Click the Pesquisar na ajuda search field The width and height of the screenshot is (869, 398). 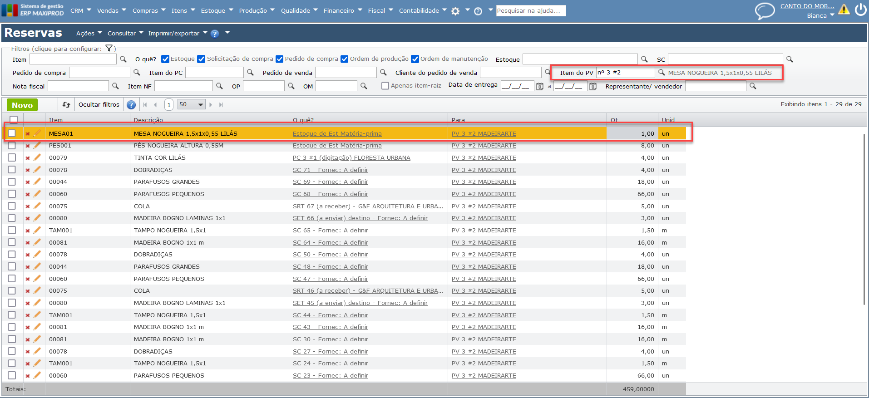(530, 10)
